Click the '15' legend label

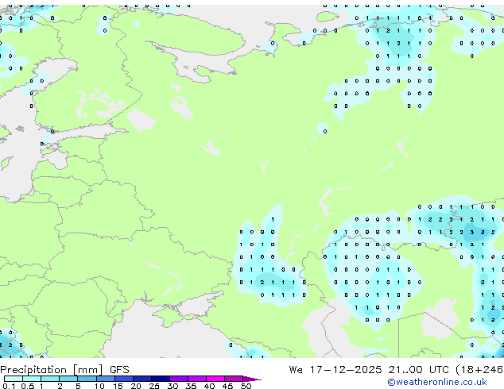click(118, 386)
